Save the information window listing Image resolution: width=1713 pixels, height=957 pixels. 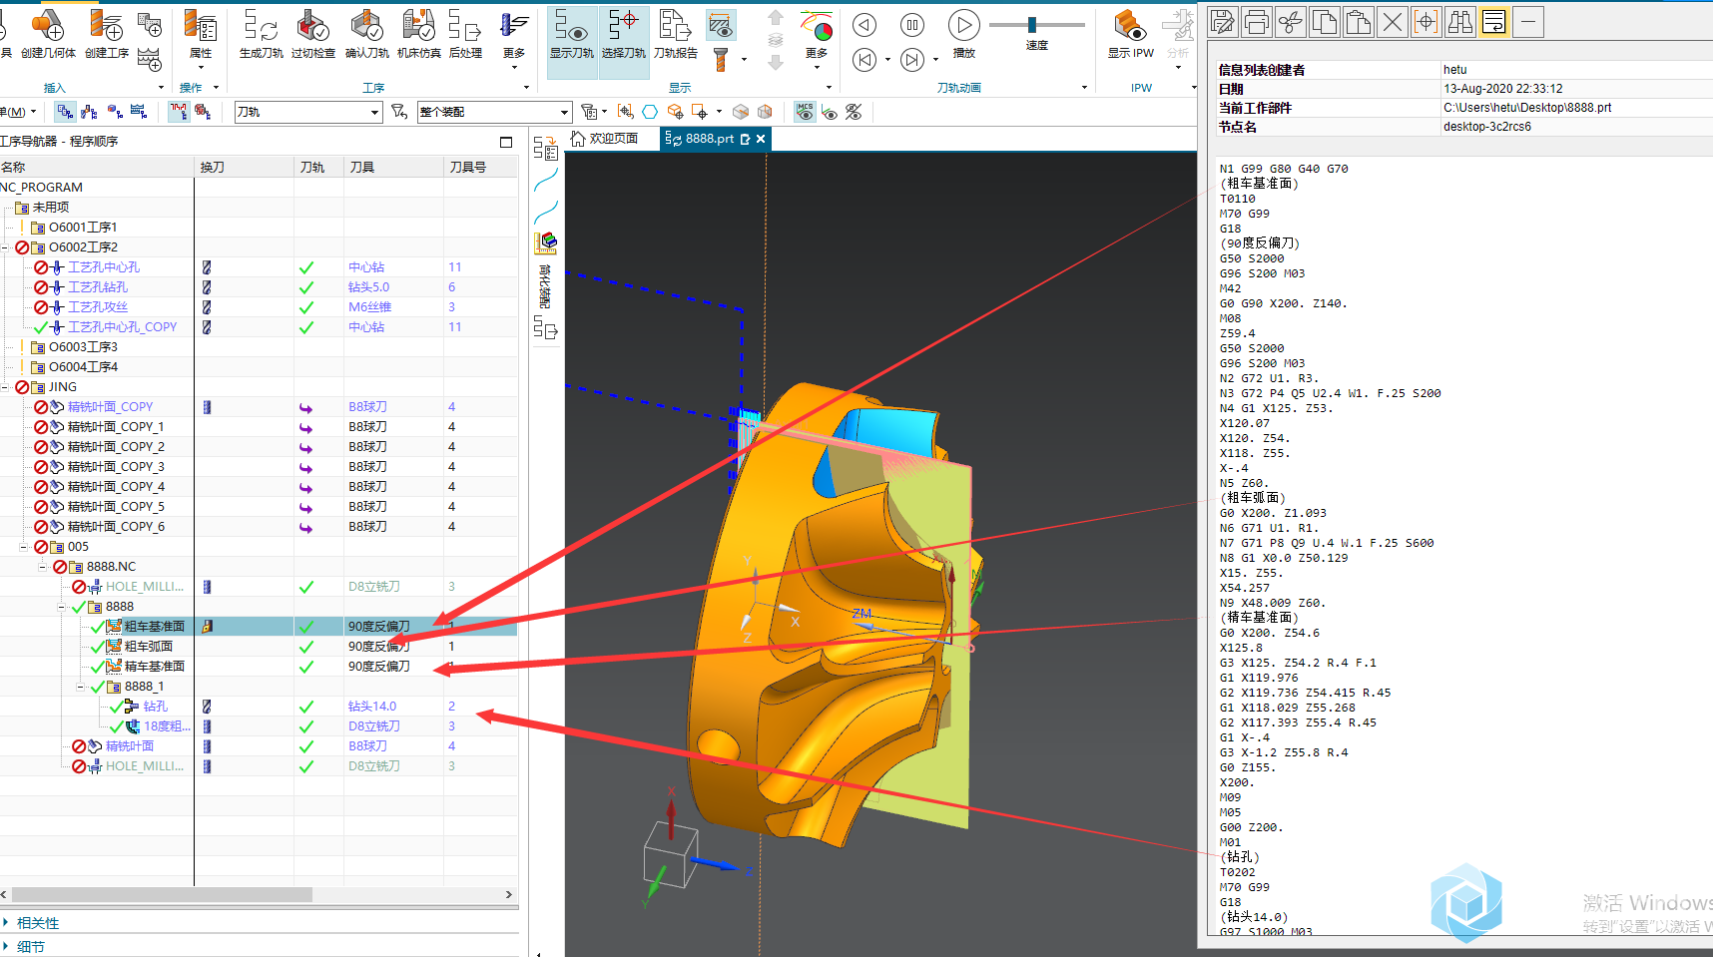click(x=1223, y=21)
